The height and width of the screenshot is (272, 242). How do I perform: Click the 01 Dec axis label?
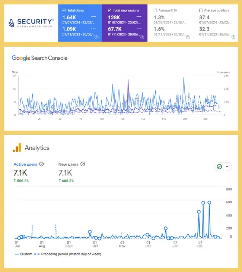click(148, 244)
